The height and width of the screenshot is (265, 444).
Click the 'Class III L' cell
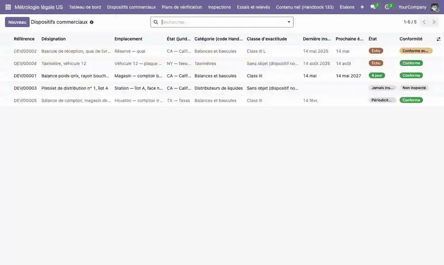pos(256,51)
